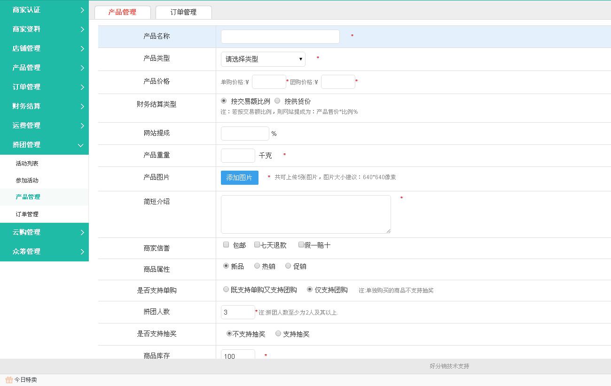Select 支持抽奖 radio button
Image resolution: width=611 pixels, height=386 pixels.
(x=278, y=333)
